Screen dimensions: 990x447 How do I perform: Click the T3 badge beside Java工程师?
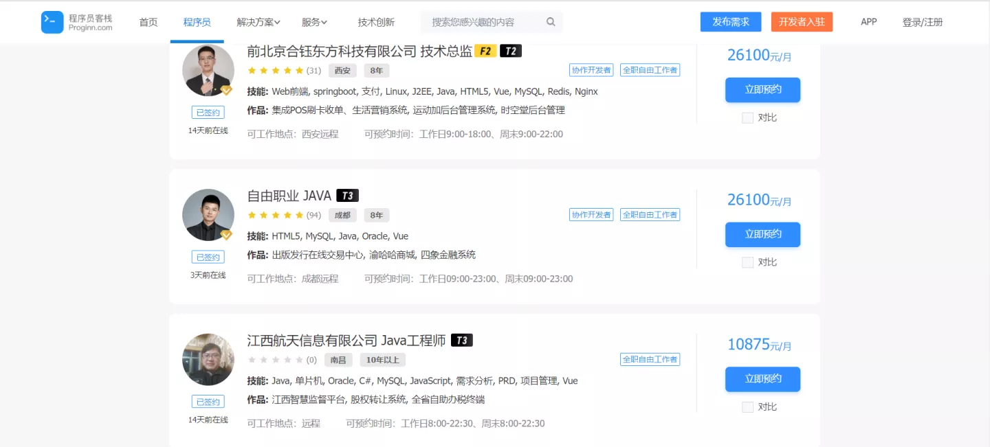(462, 341)
